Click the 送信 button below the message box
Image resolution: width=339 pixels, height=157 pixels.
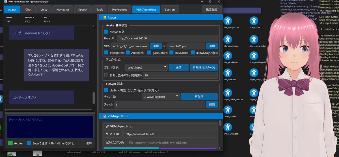click(x=89, y=143)
